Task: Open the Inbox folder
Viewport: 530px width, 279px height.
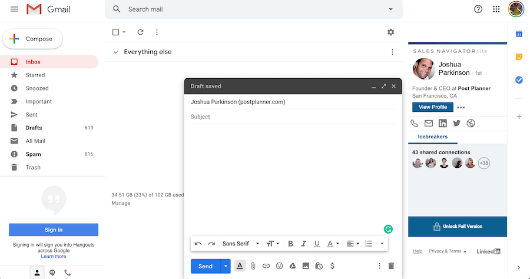Action: tap(49, 62)
